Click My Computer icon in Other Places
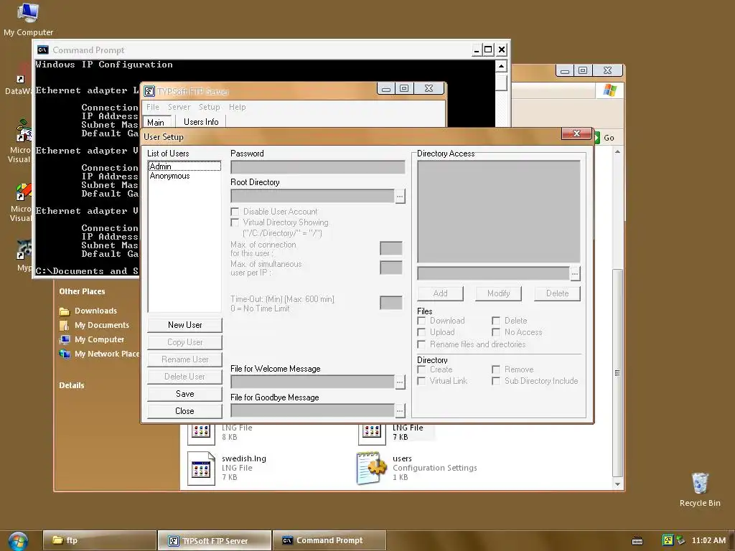 tap(64, 339)
